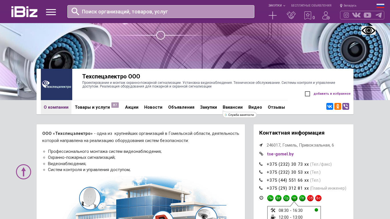Click the user registration icon
This screenshot has width=390, height=219.
tap(326, 15)
